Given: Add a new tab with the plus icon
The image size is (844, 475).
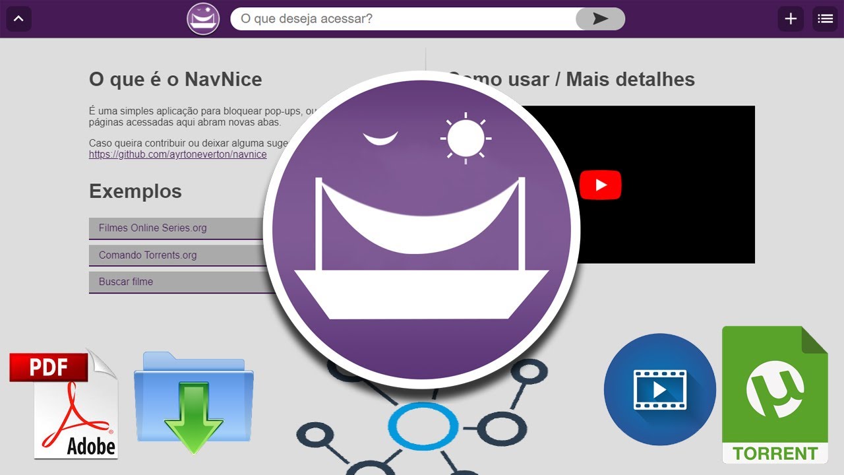Looking at the screenshot, I should click(x=791, y=18).
